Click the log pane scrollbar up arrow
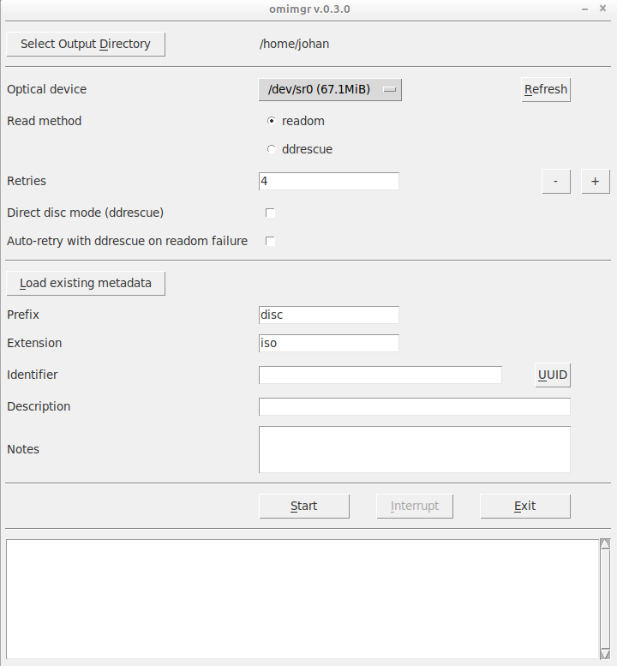This screenshot has height=666, width=617. pyautogui.click(x=605, y=543)
